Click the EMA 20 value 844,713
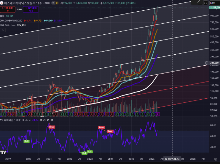This screenshot has width=220, height=164. [x=28, y=21]
